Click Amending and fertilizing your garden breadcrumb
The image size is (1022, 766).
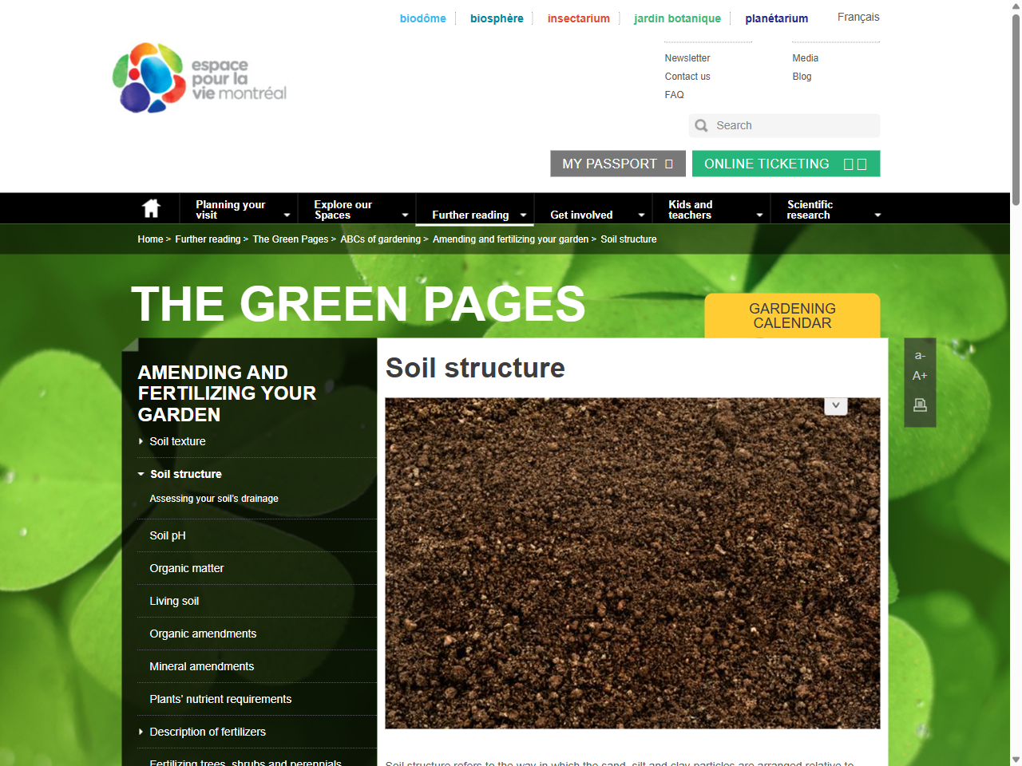coord(510,239)
